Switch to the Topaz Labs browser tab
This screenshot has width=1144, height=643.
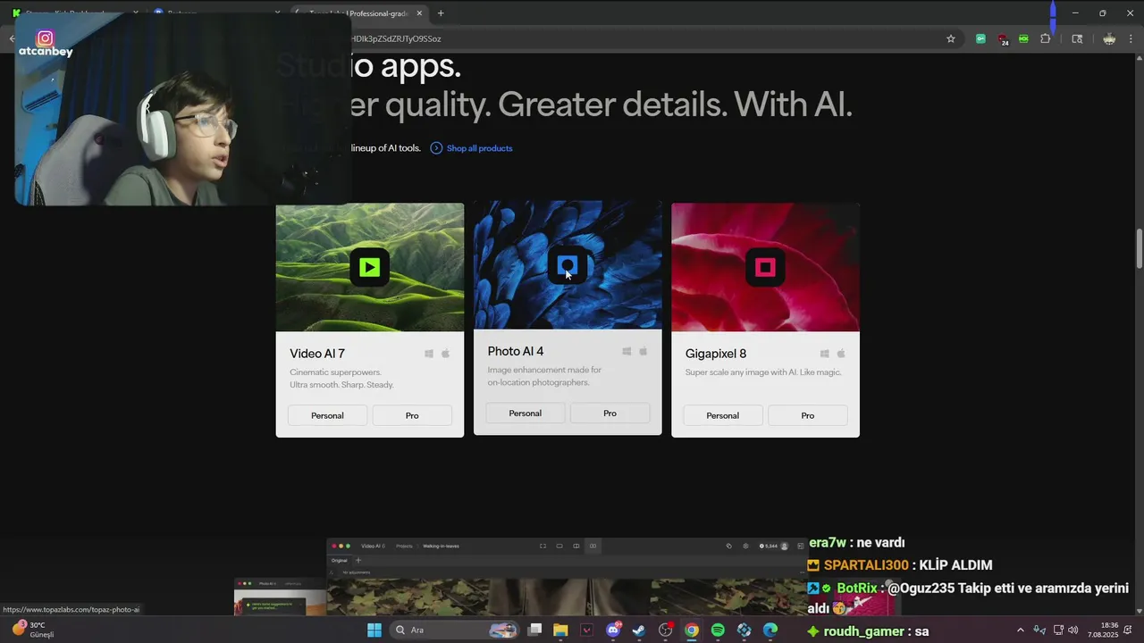click(x=357, y=13)
